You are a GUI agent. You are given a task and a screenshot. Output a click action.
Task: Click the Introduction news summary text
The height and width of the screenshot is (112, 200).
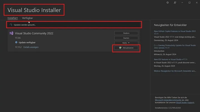(159, 51)
